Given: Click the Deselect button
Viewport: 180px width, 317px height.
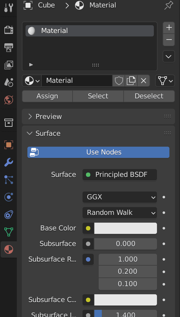Looking at the screenshot, I should [x=149, y=96].
